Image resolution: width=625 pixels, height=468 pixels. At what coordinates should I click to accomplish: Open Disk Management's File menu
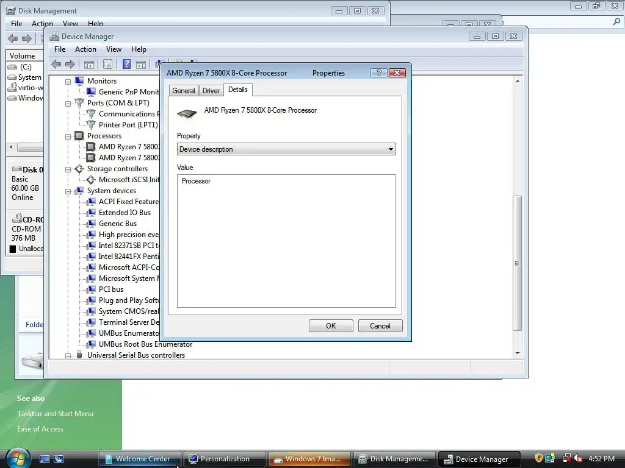click(x=16, y=24)
